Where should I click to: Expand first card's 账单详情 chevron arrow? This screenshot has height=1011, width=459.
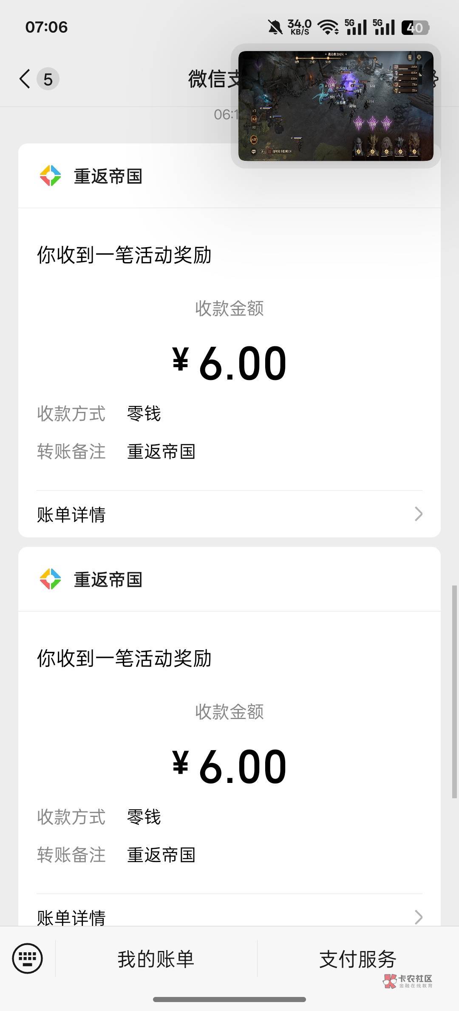tap(418, 514)
